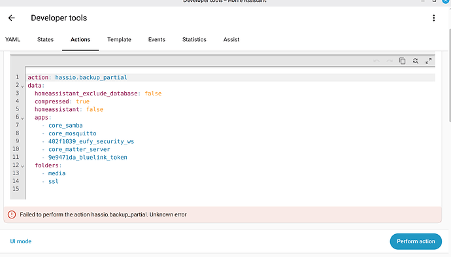Click the media folder entry
This screenshot has height=257, width=451.
point(57,173)
